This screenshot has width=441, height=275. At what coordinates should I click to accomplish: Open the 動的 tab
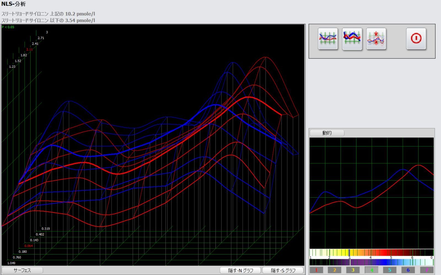click(327, 133)
